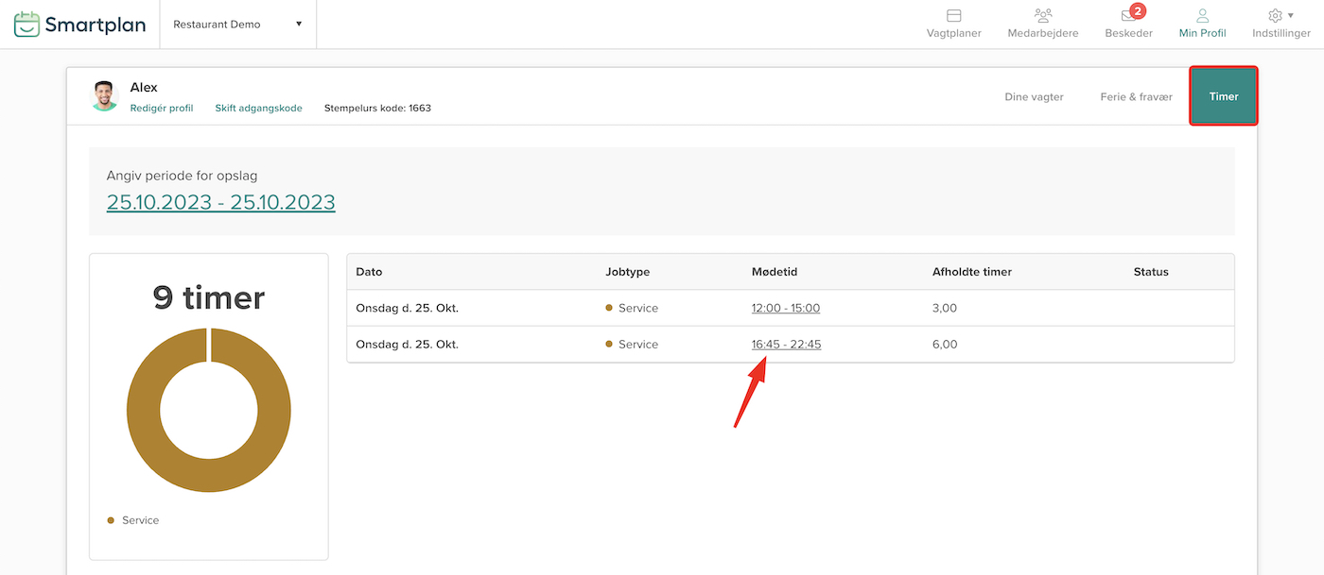Click Alex's profile avatar
Viewport: 1324px width, 575px height.
pyautogui.click(x=105, y=96)
